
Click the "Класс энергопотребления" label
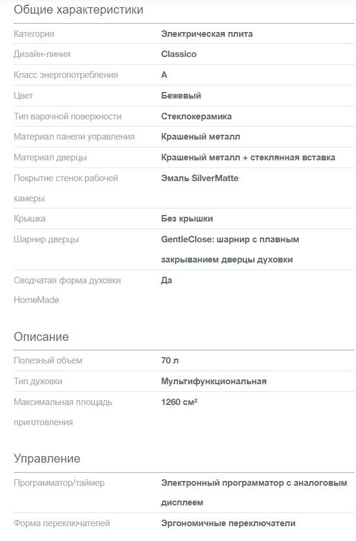coord(66,75)
